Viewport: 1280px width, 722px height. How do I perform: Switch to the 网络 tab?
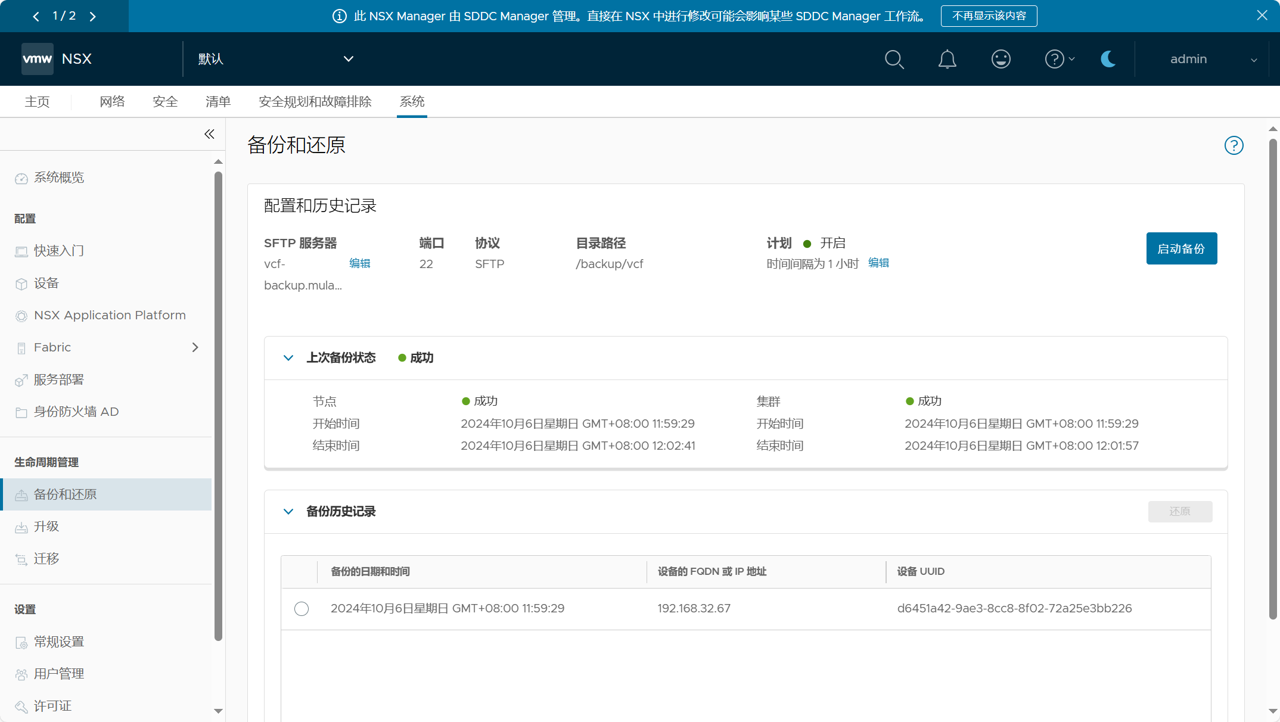(x=112, y=102)
